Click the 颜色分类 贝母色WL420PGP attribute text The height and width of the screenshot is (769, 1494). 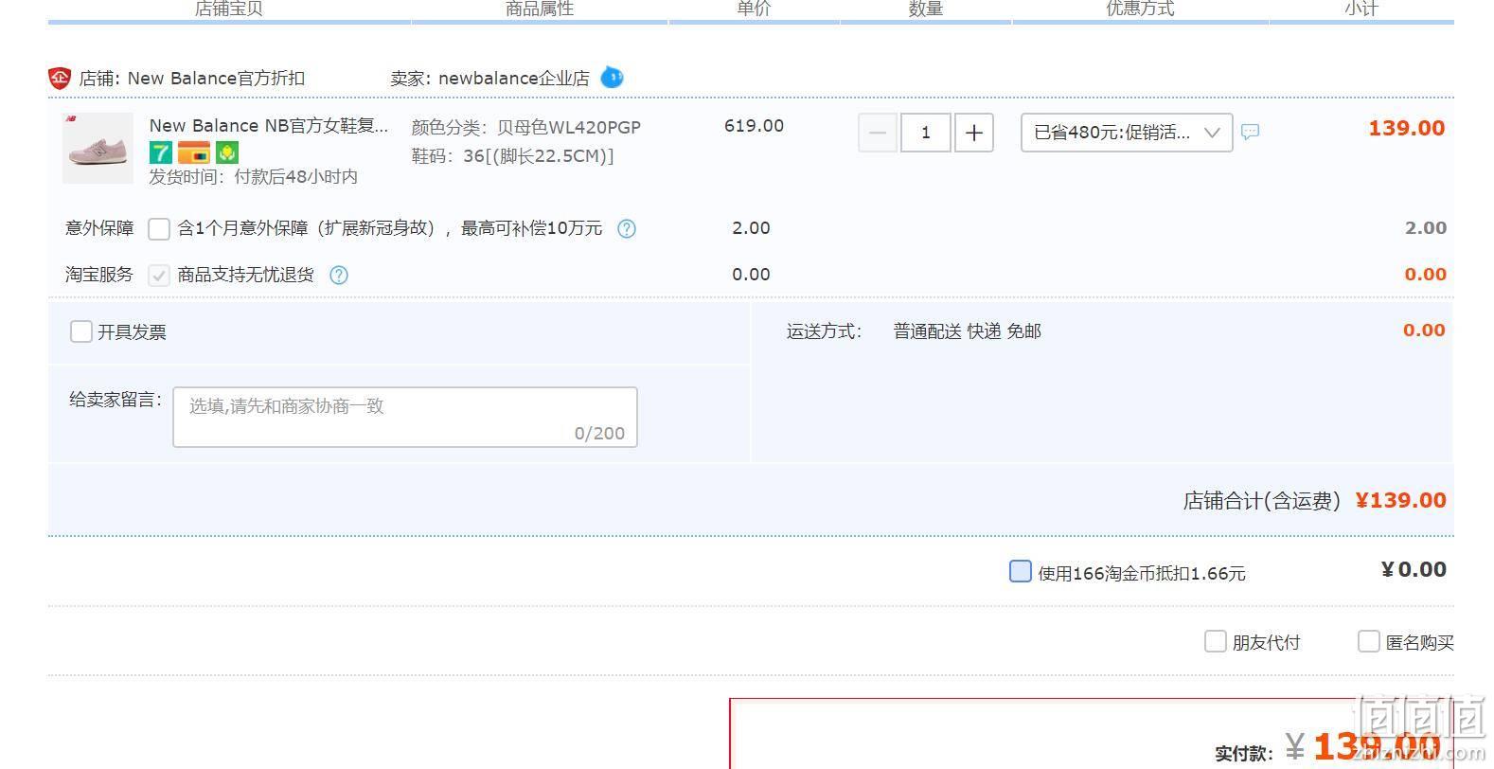pos(526,127)
